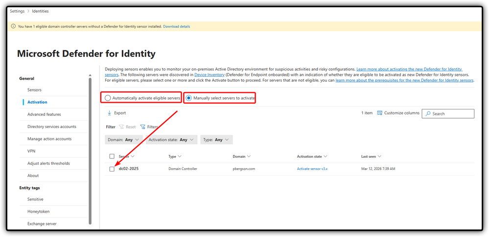Open Adjust alerts thresholds page
Viewport: 489px width, 237px height.
pyautogui.click(x=48, y=163)
